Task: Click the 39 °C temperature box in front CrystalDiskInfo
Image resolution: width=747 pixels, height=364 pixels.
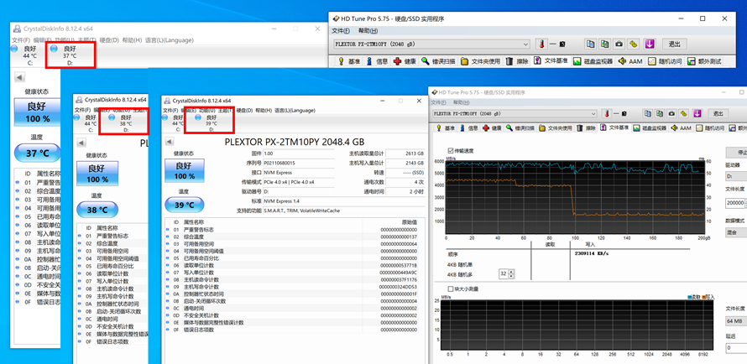Action: coord(183,205)
